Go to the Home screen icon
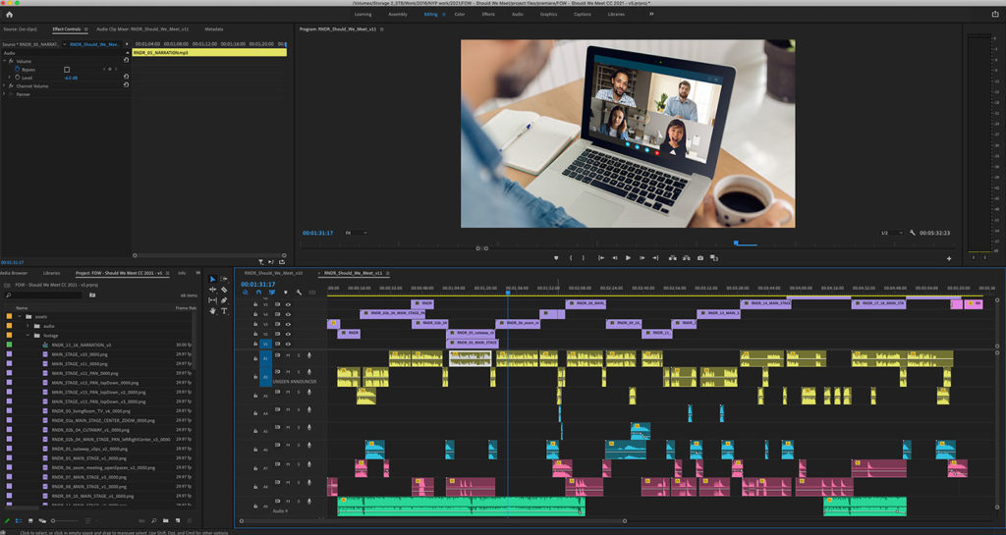This screenshot has height=535, width=1006. click(x=9, y=14)
